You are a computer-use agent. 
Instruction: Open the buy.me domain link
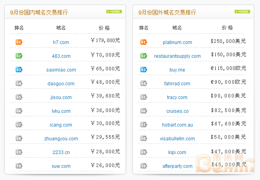click(177, 70)
